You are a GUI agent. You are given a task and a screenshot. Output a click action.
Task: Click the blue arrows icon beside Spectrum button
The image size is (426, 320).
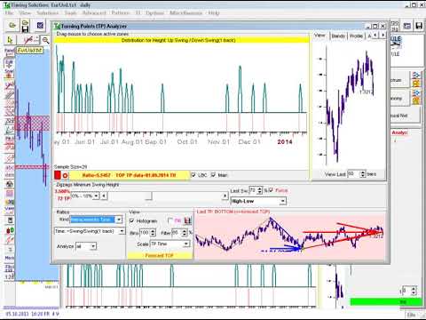coord(416,76)
